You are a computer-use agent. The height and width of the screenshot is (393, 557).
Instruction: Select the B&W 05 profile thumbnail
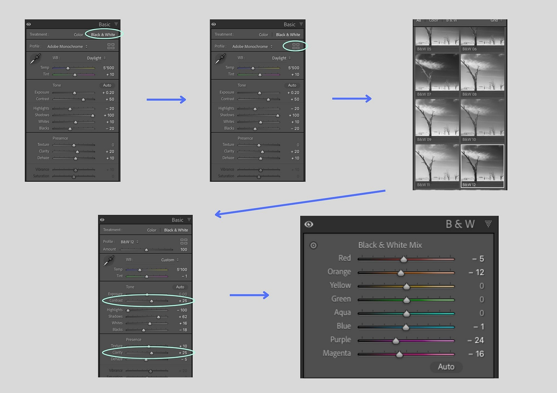click(x=437, y=39)
